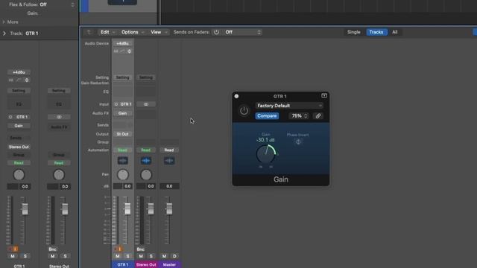The image size is (477, 268).
Task: Toggle the mono input format icon on the mixer GTR 1
Action: (x=116, y=104)
